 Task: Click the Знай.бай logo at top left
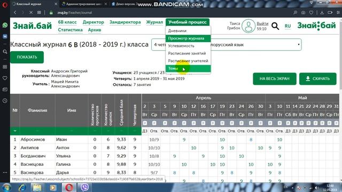pyautogui.click(x=32, y=26)
